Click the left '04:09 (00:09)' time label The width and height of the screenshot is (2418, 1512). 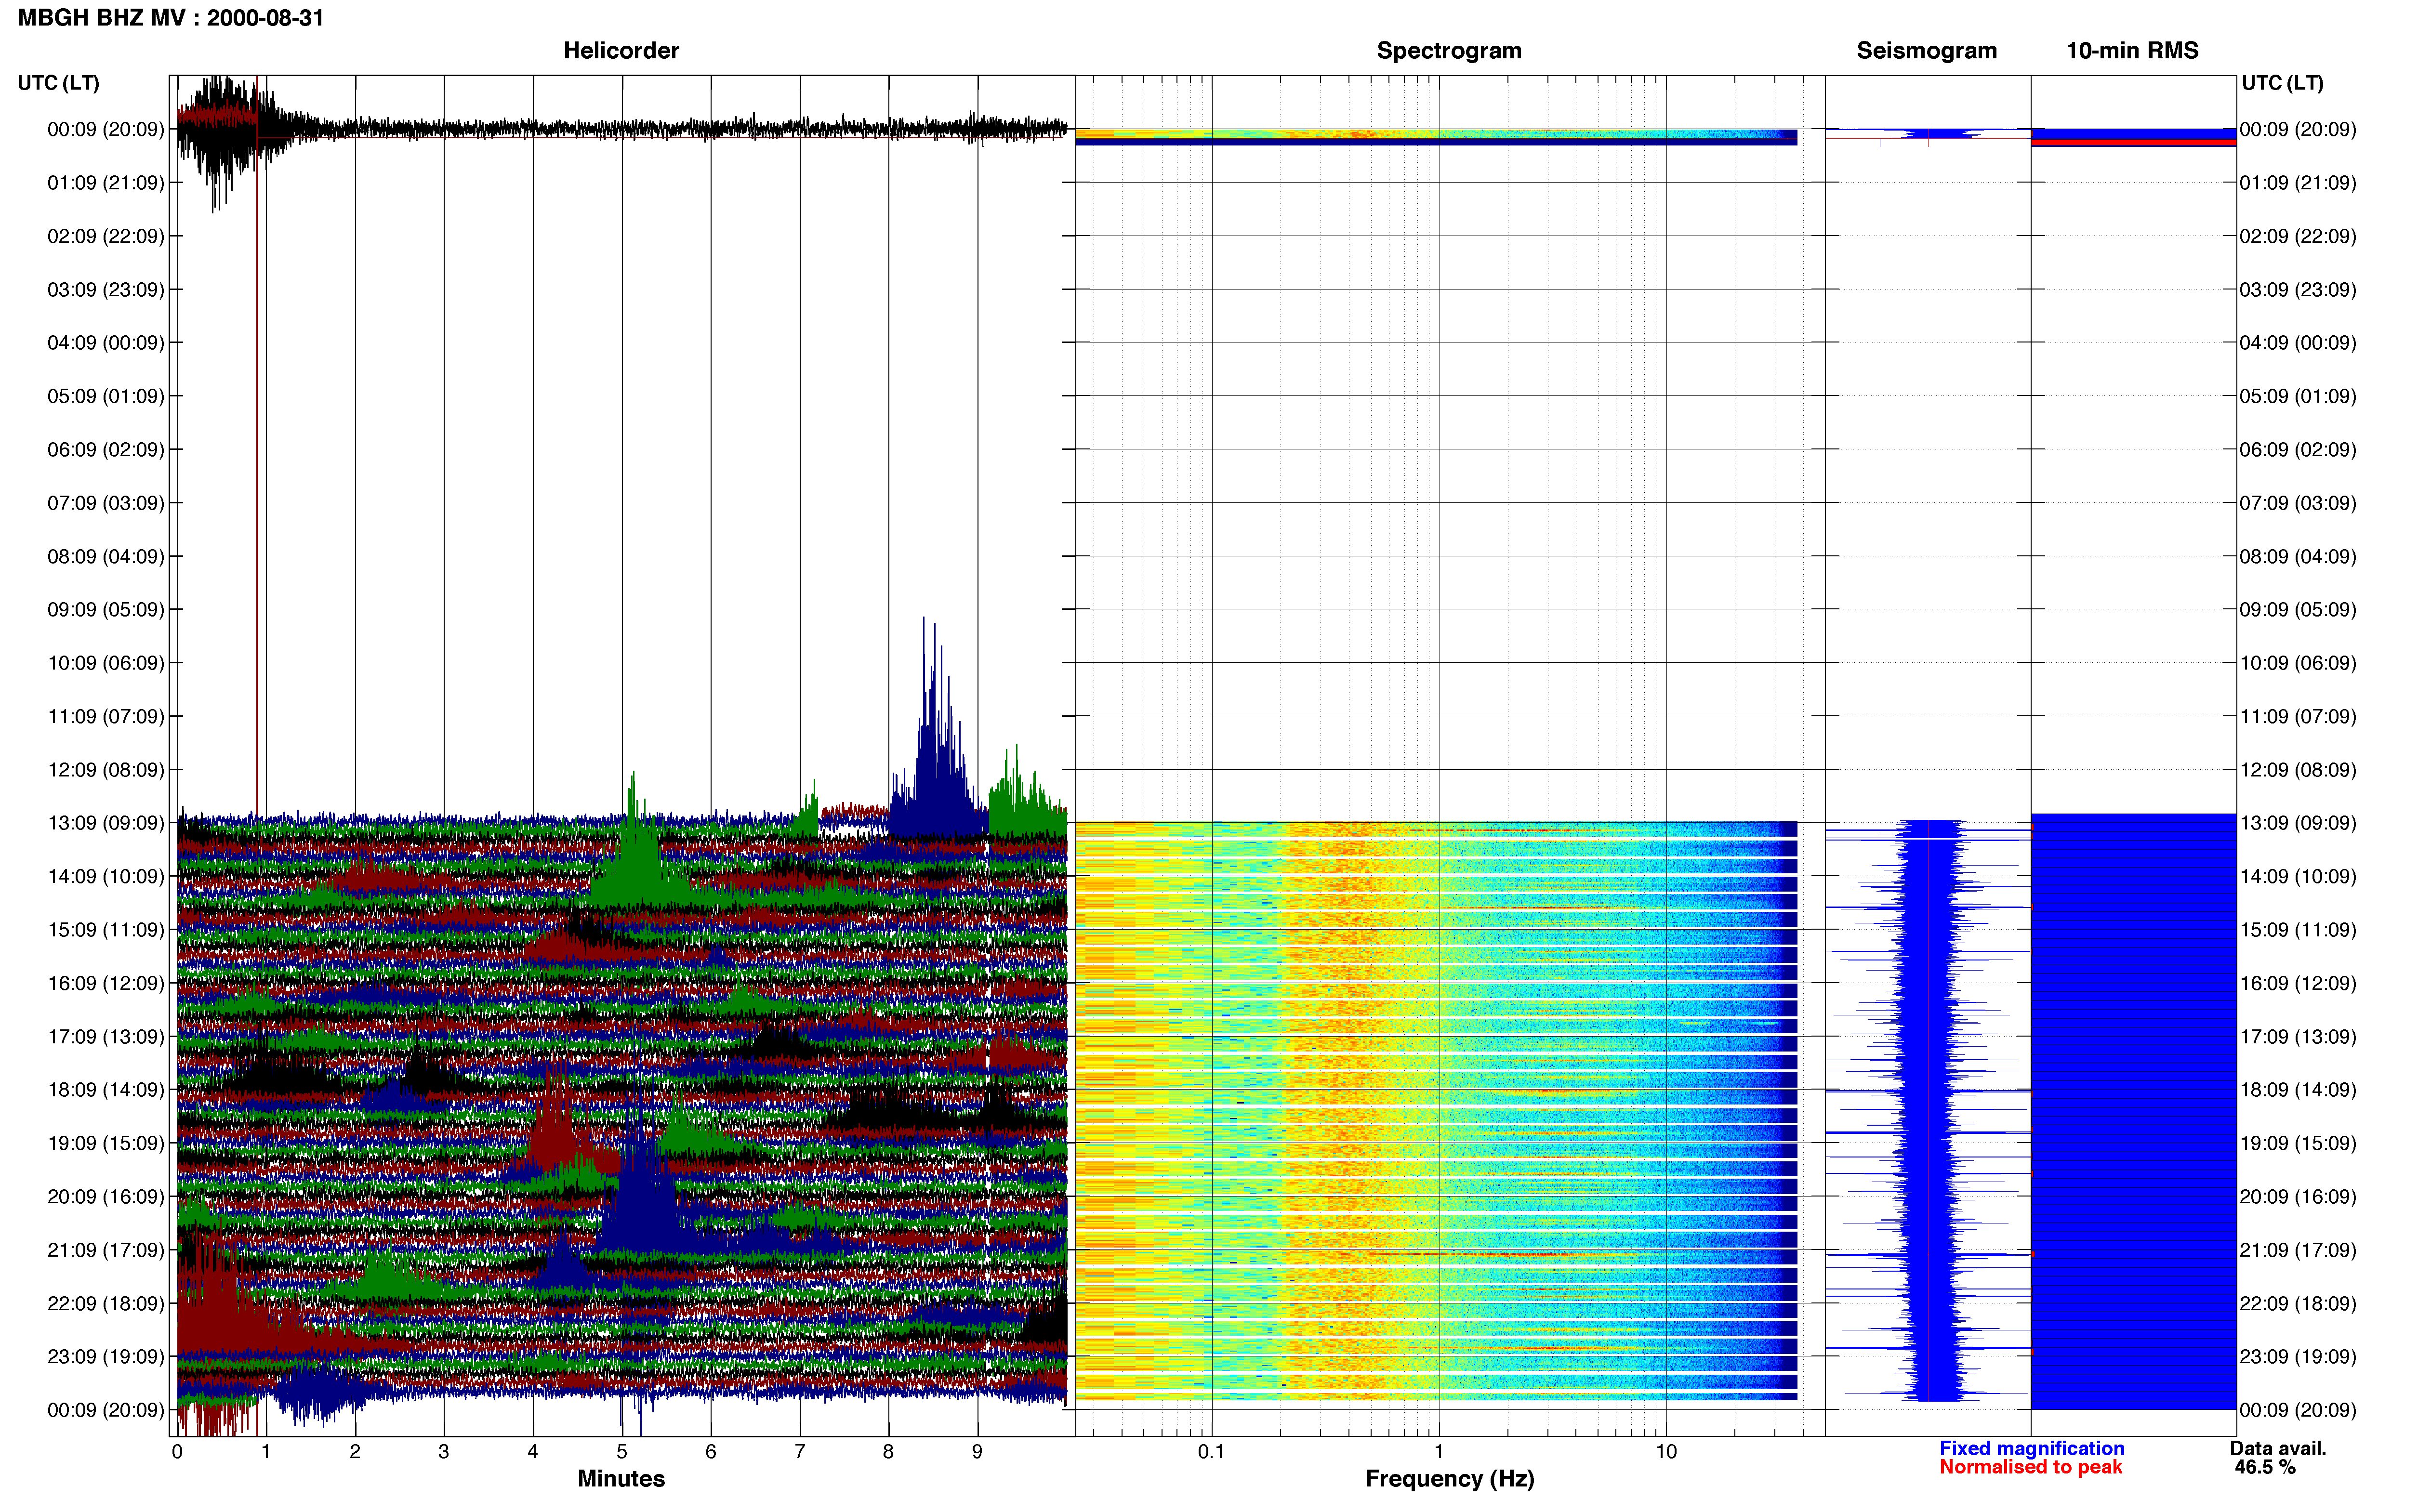(106, 343)
